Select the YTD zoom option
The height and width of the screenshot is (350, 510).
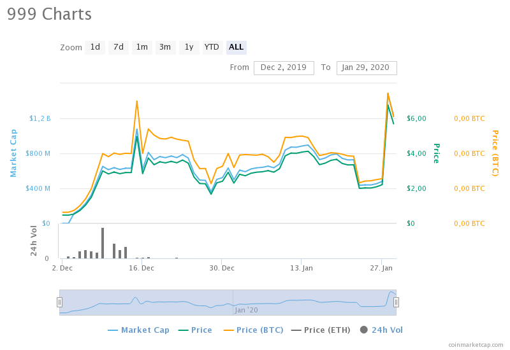click(212, 47)
